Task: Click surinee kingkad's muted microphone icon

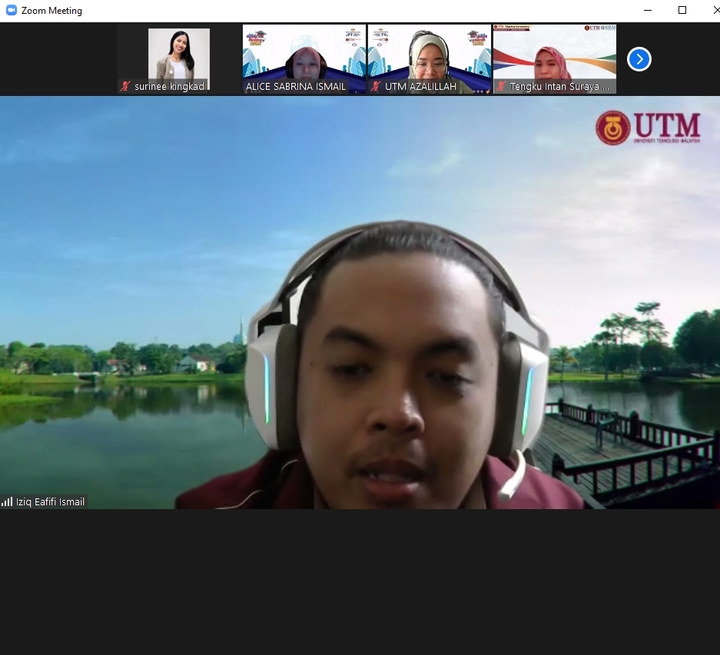Action: pos(125,87)
